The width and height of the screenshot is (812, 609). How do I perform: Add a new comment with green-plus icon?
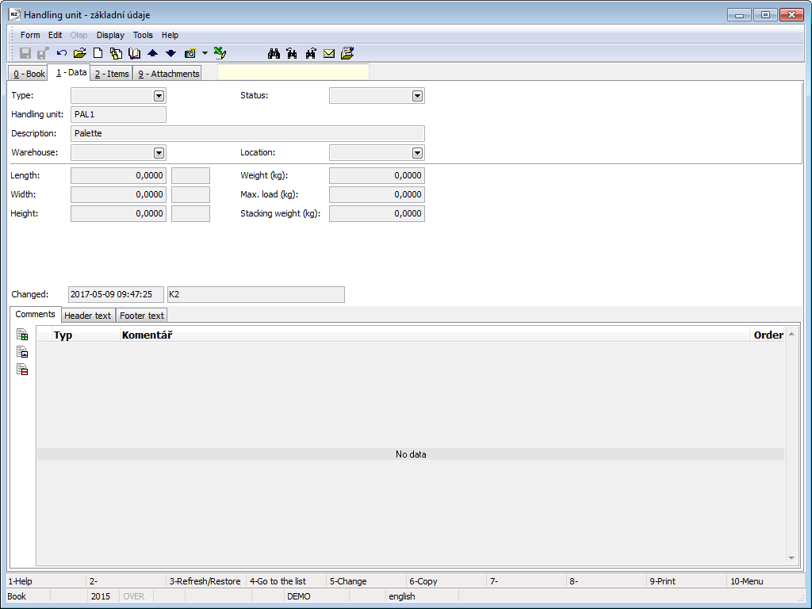22,335
